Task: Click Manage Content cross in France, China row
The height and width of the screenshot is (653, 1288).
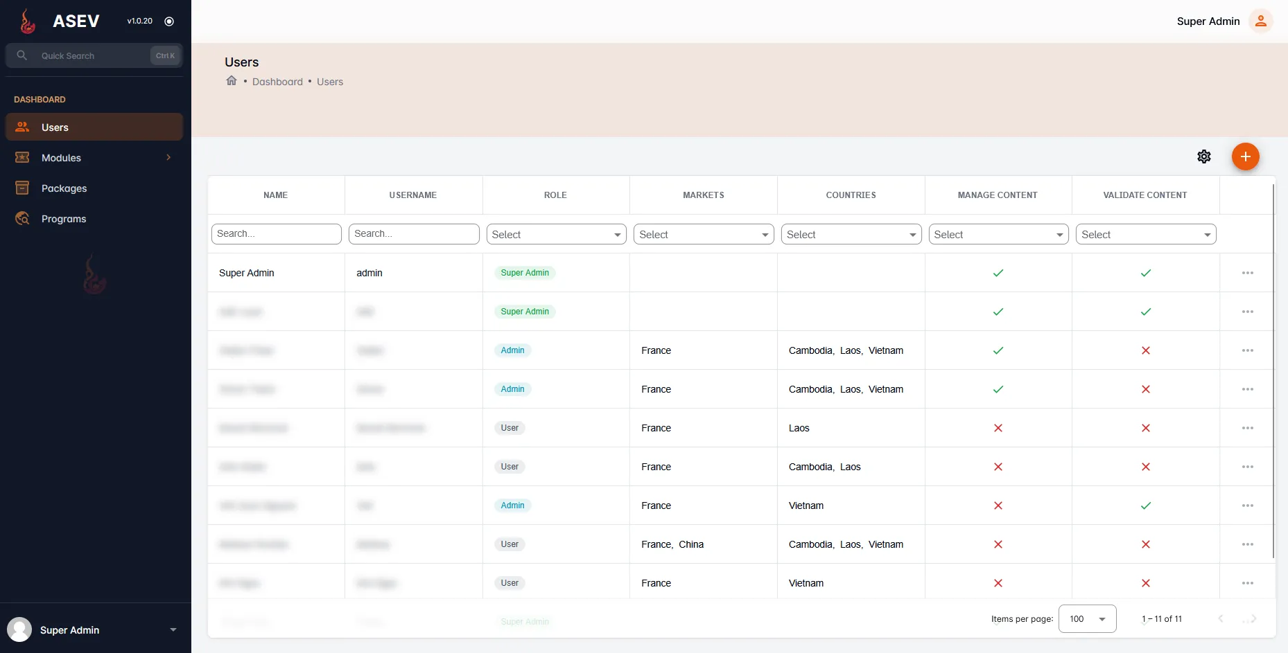Action: point(998,544)
